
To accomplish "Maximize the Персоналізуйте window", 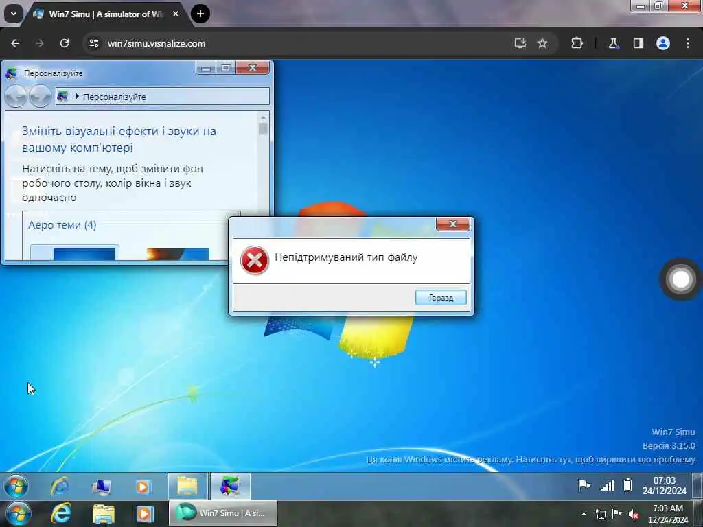I will 226,68.
